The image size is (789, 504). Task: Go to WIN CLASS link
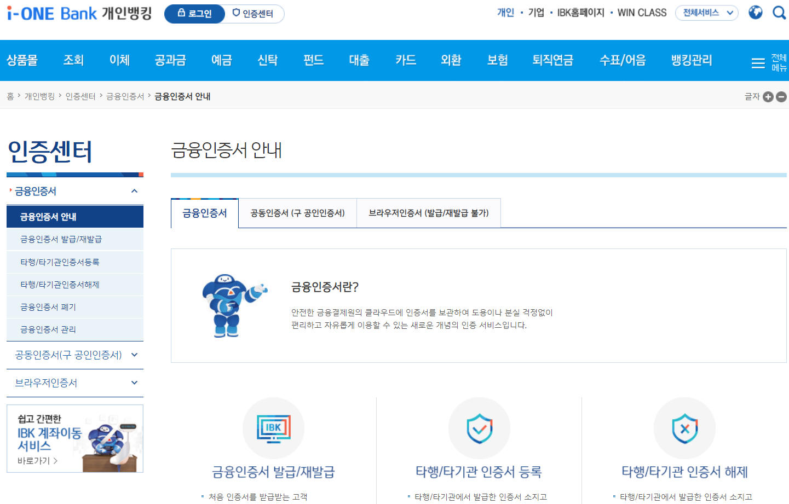point(642,13)
